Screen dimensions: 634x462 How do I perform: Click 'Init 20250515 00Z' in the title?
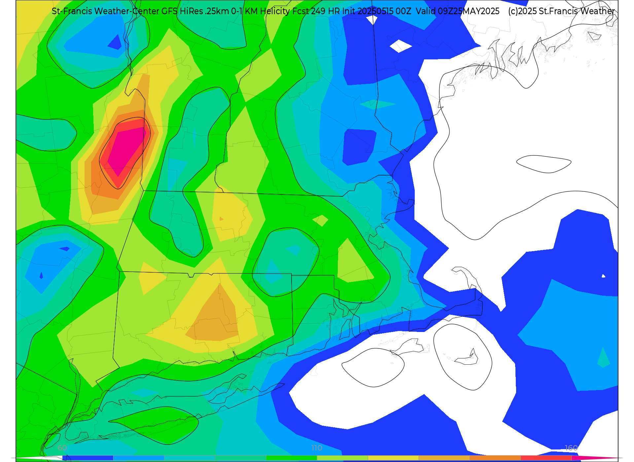pyautogui.click(x=377, y=11)
